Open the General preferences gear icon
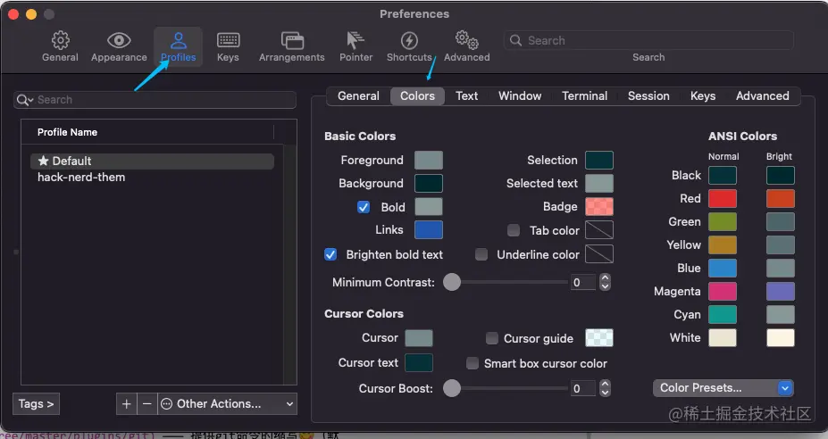828x439 pixels. (60, 40)
